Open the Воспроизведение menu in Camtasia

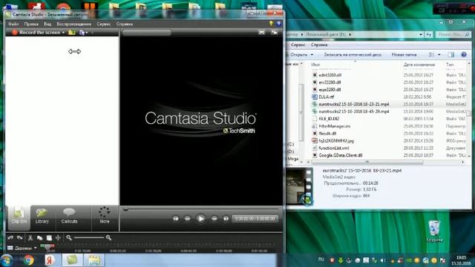click(x=74, y=24)
